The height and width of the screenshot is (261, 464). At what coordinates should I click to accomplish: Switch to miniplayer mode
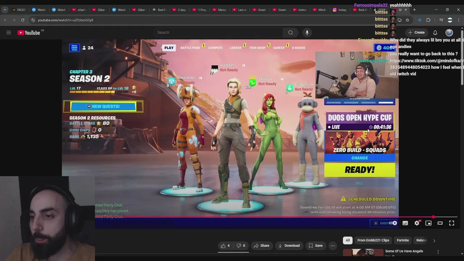tap(428, 223)
